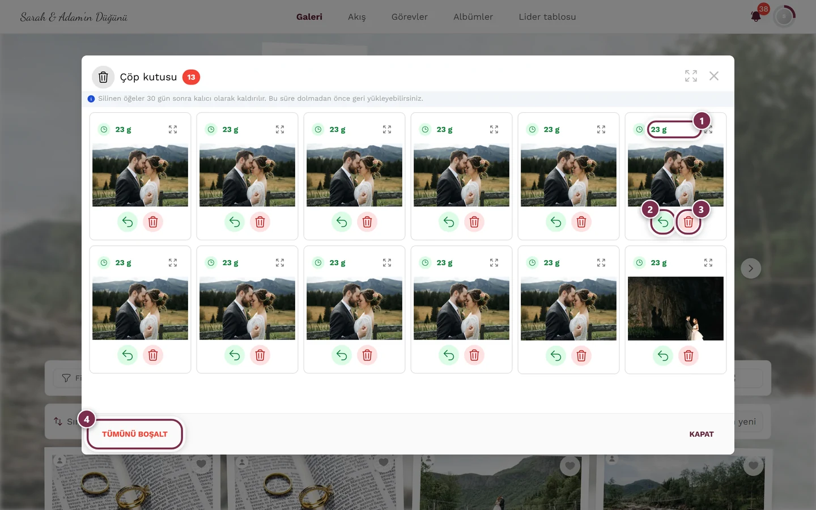Viewport: 816px width, 510px height.
Task: Like the rocky river landscape photo in gallery
Action: (x=753, y=466)
